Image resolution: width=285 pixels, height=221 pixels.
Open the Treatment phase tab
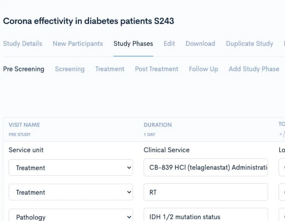pyautogui.click(x=110, y=69)
